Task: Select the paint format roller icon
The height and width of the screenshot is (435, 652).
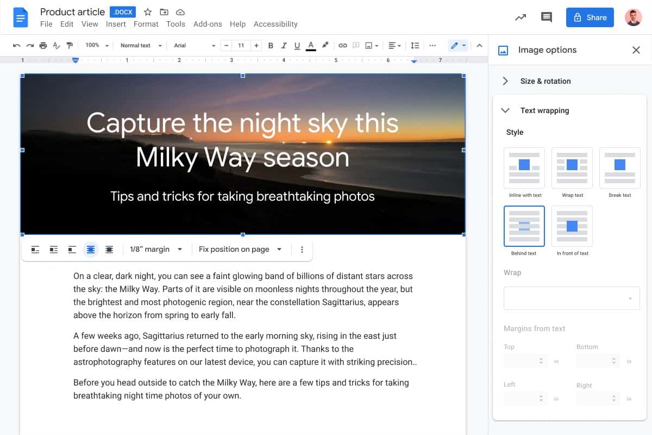Action: [69, 46]
